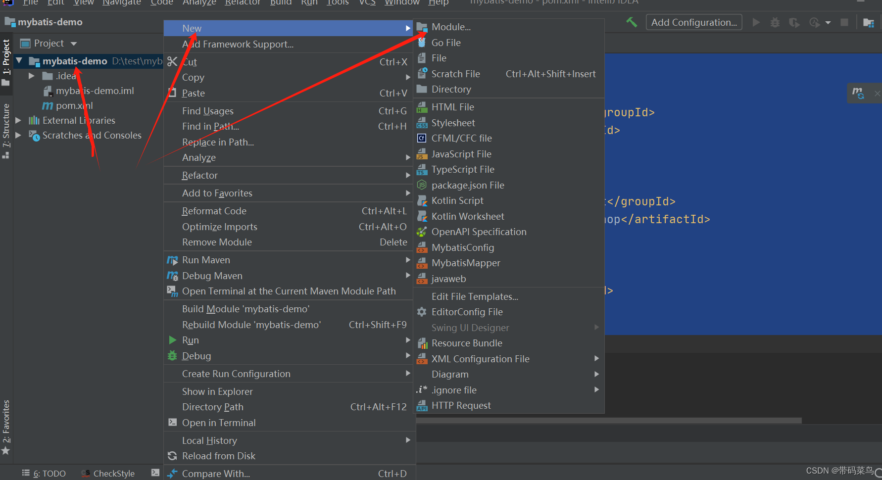Click the Debug Maven icon

172,276
